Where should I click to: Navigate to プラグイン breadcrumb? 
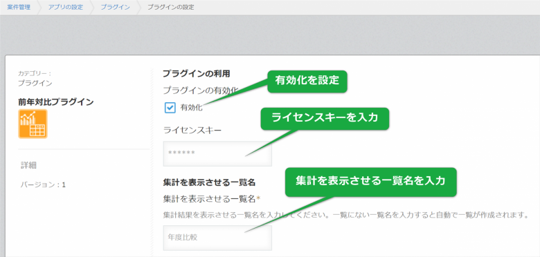(x=115, y=7)
